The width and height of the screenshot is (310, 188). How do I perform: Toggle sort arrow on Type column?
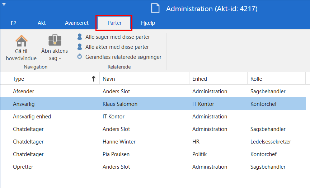(x=94, y=79)
